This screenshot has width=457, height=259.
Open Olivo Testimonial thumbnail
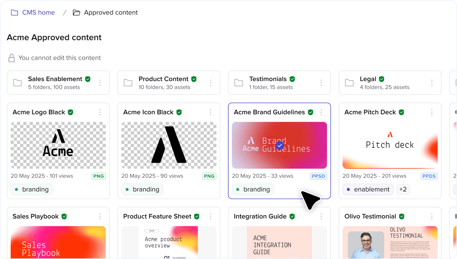[x=390, y=242]
